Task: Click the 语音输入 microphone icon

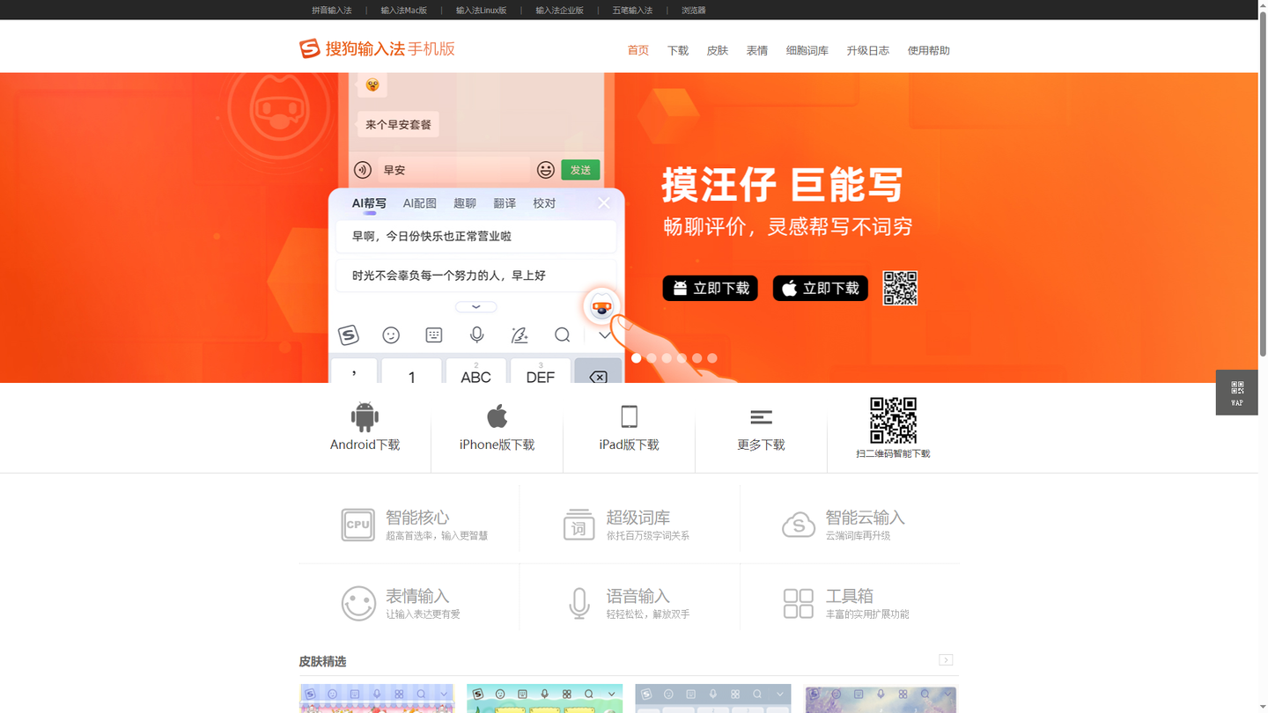Action: pyautogui.click(x=579, y=604)
